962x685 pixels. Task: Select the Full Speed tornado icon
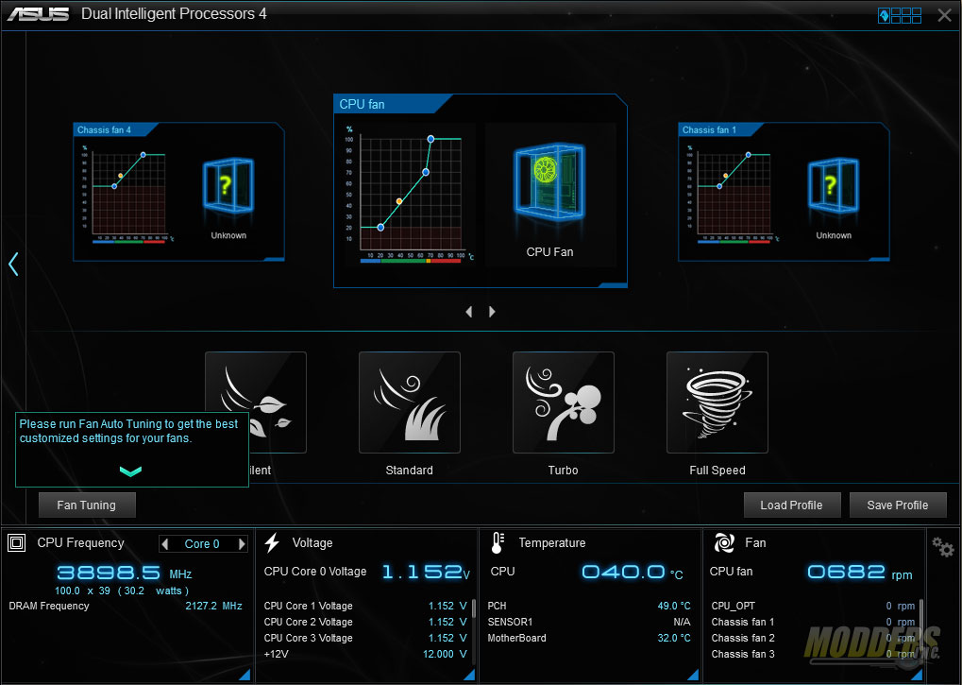click(x=717, y=402)
